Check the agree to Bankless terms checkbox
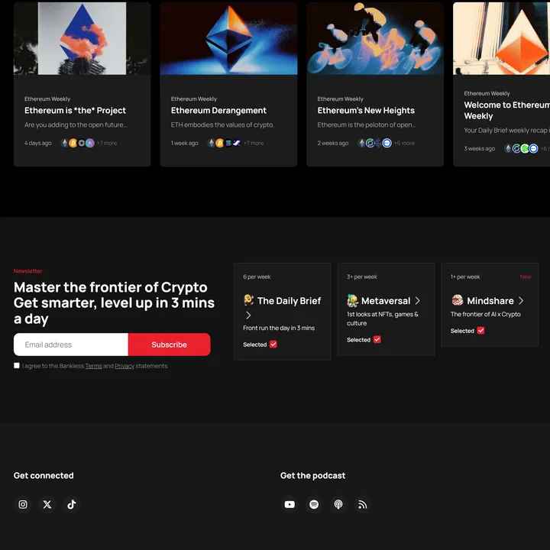 click(17, 366)
